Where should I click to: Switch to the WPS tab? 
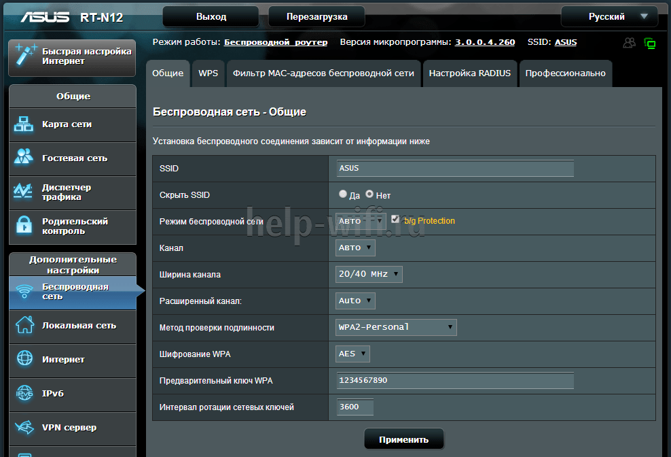coord(208,73)
